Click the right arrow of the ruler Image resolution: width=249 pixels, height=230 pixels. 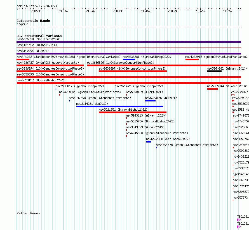[240, 9]
